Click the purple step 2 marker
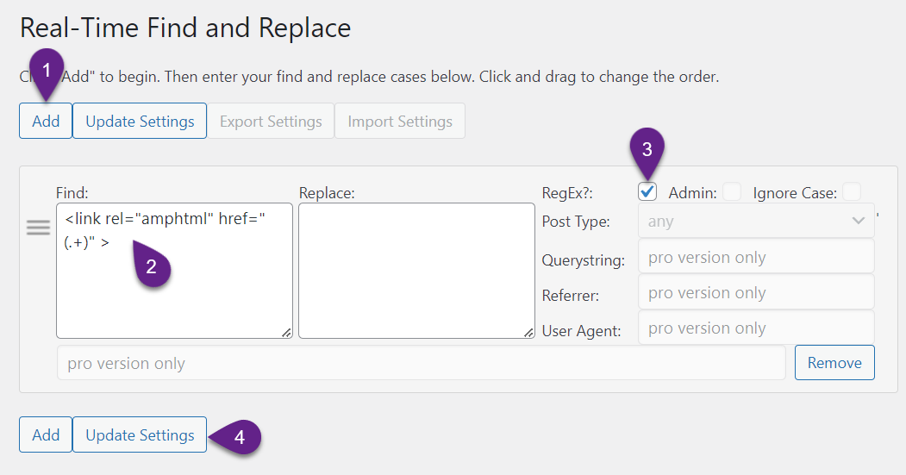Viewport: 906px width, 475px height. (x=152, y=266)
